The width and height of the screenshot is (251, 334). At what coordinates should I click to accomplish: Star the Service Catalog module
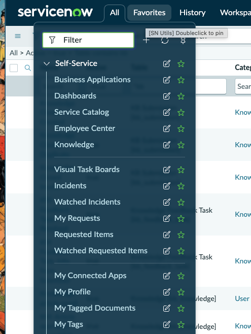coord(181,113)
